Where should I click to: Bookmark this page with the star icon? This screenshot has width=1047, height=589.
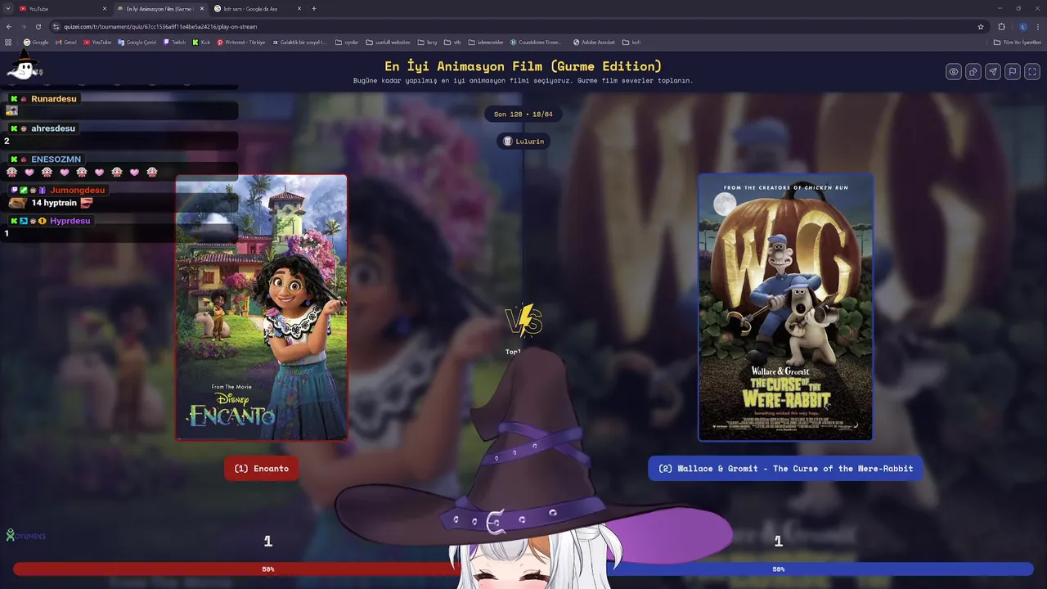click(981, 26)
